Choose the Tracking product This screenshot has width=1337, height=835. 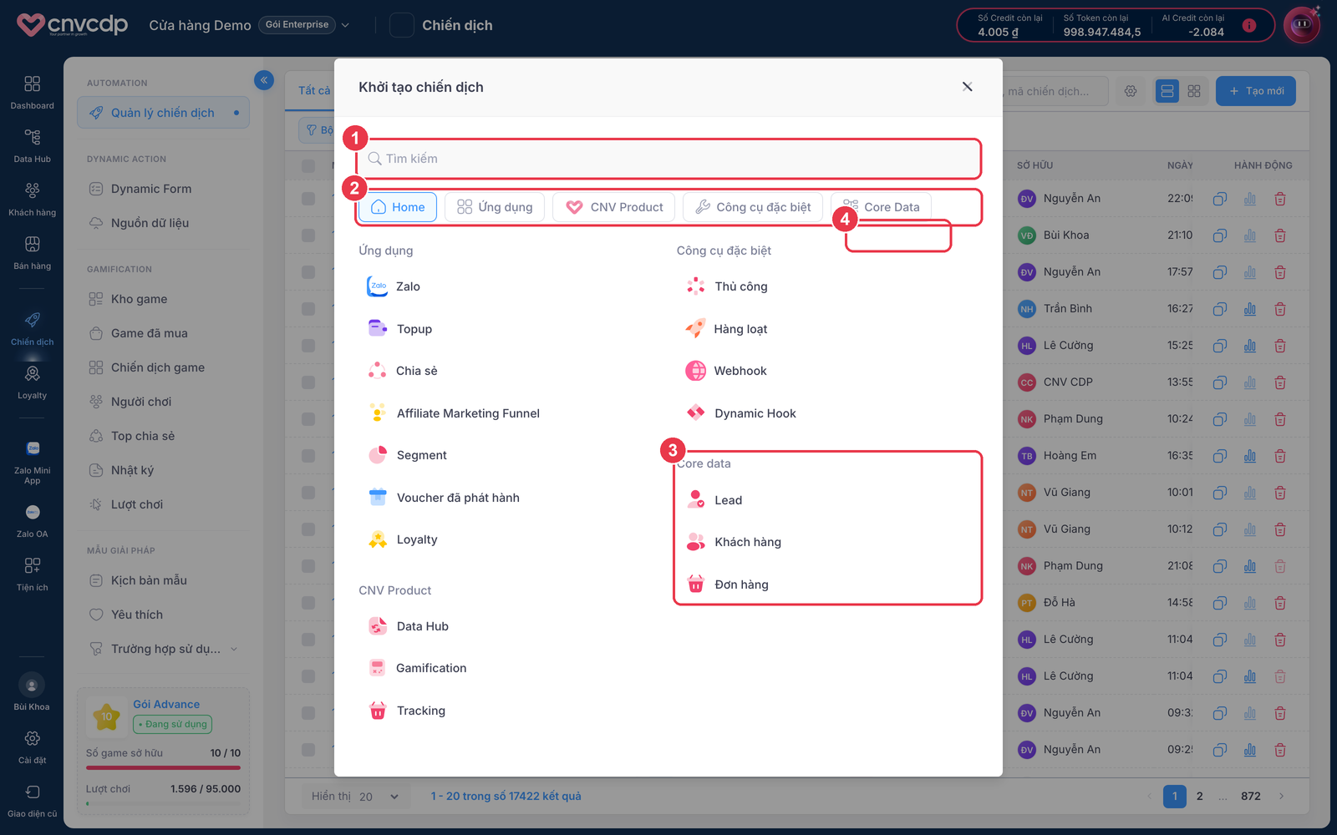406,711
